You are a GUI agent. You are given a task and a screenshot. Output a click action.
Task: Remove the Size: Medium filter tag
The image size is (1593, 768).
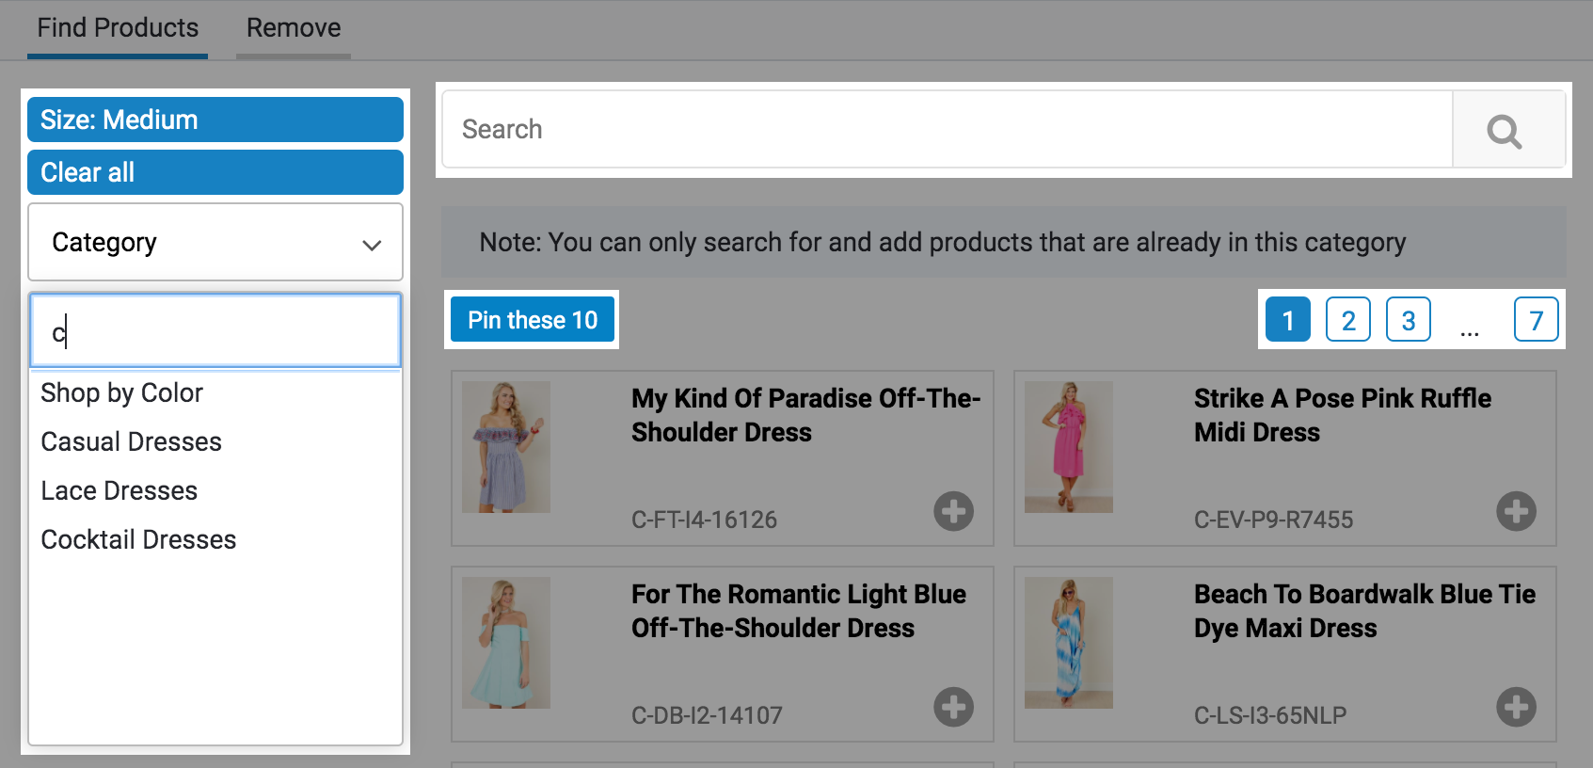coord(215,120)
